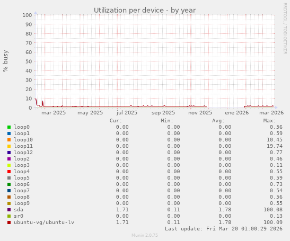The image size is (290, 241).
Task: Select the loop11 legend label
Action: pos(23,146)
